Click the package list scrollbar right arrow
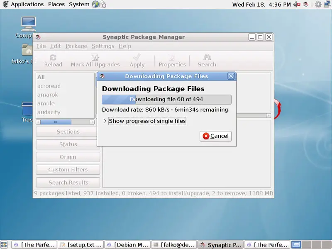 [268, 115]
